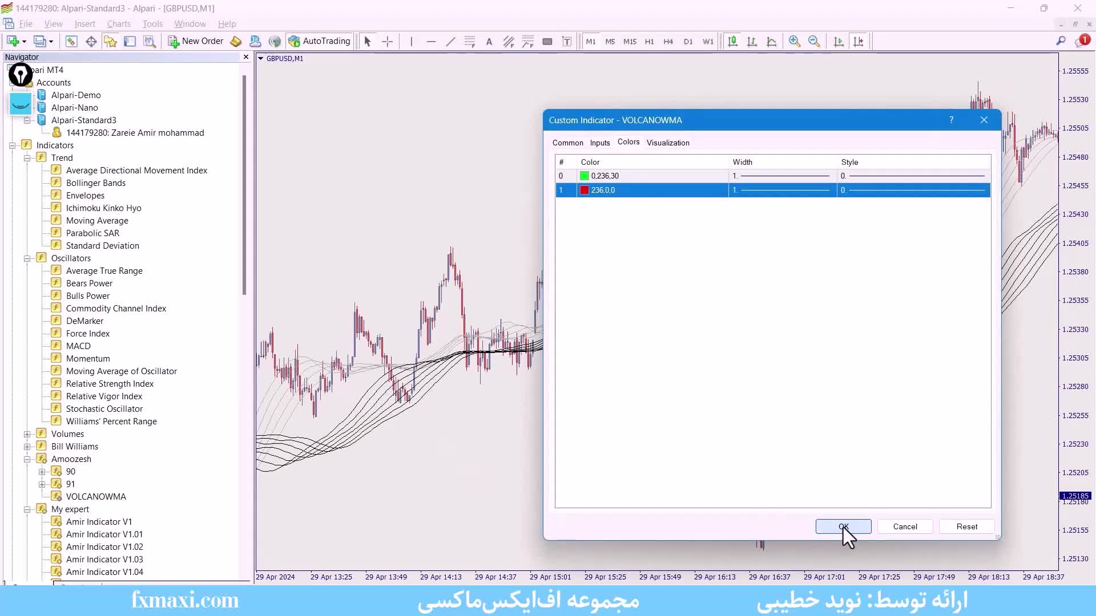Image resolution: width=1096 pixels, height=616 pixels.
Task: Expand the Bill Williams folder
Action: pos(27,447)
